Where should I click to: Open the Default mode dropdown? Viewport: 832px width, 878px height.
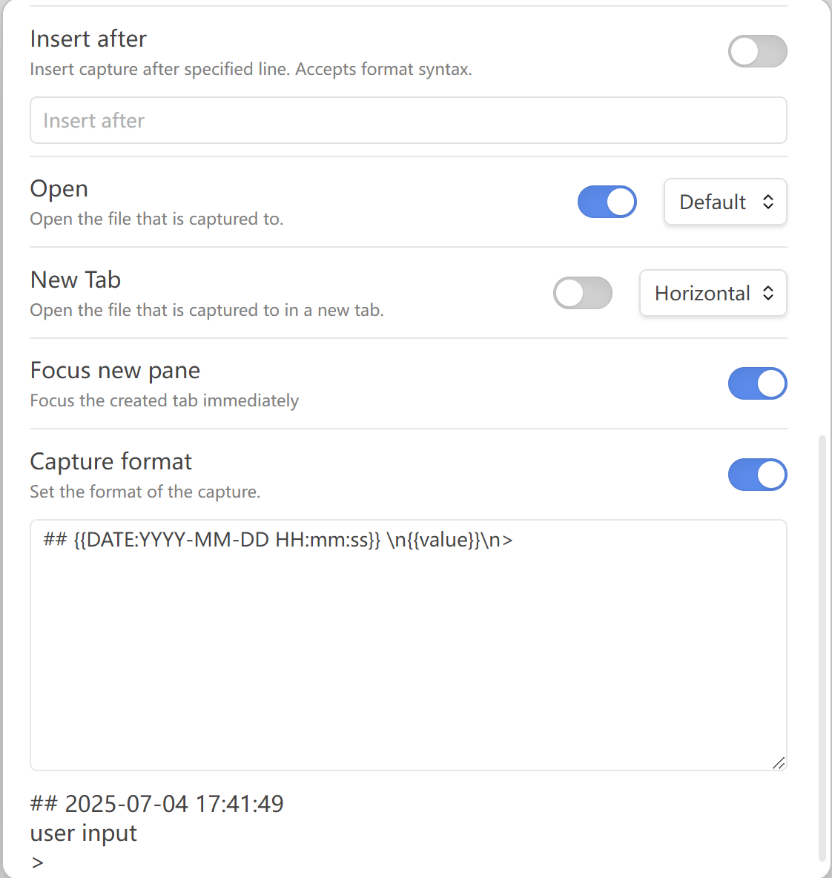click(x=724, y=202)
